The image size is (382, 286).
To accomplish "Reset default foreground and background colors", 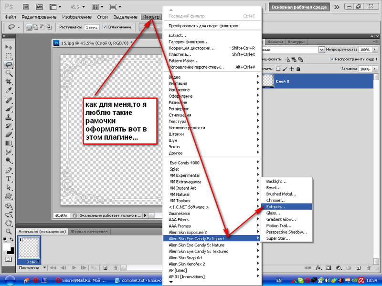I will (5, 240).
